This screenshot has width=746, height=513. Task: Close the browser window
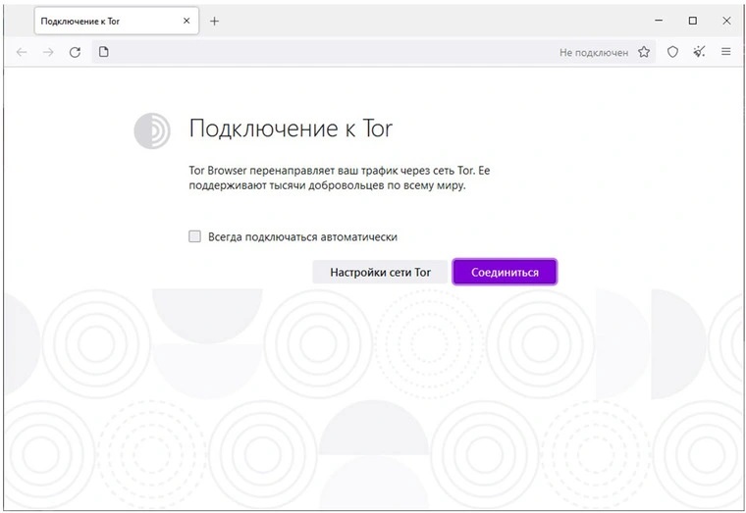click(x=726, y=21)
